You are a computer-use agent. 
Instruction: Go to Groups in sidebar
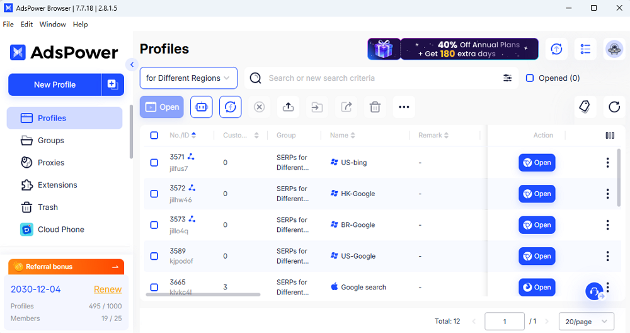click(65, 141)
